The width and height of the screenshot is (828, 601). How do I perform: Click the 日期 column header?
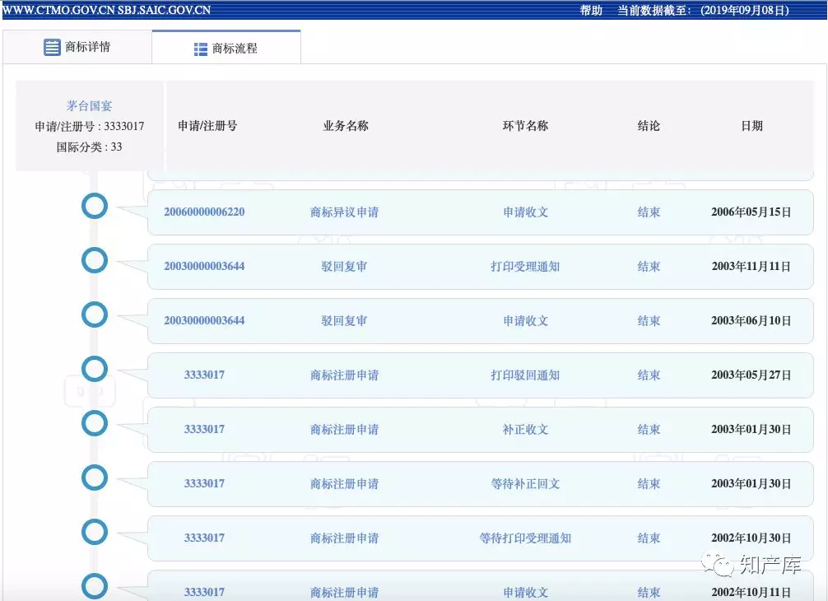[x=752, y=126]
